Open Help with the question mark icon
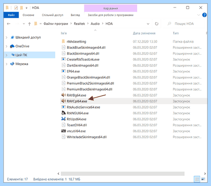This screenshot has height=186, width=211. pos(204,15)
